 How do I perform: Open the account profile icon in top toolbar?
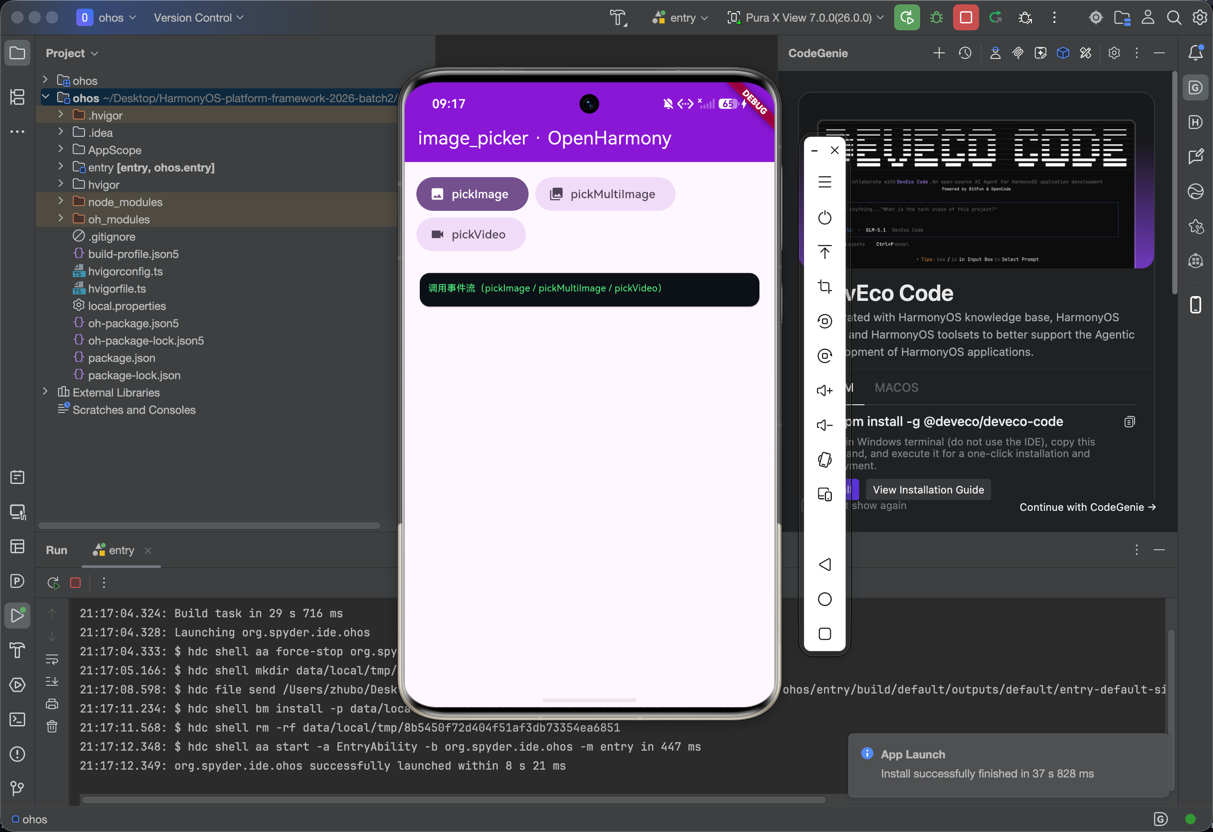click(1148, 18)
